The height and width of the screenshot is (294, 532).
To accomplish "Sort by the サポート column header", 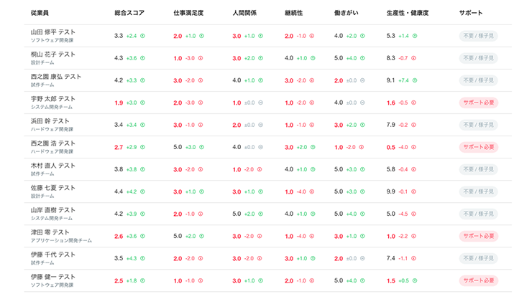I will (471, 13).
